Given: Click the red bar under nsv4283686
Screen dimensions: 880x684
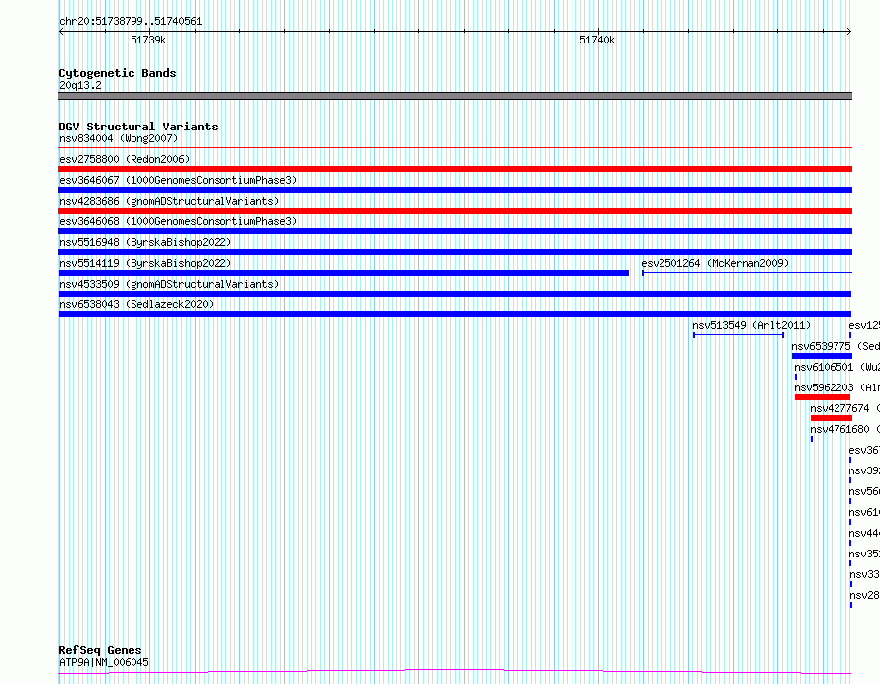Looking at the screenshot, I should click(455, 211).
